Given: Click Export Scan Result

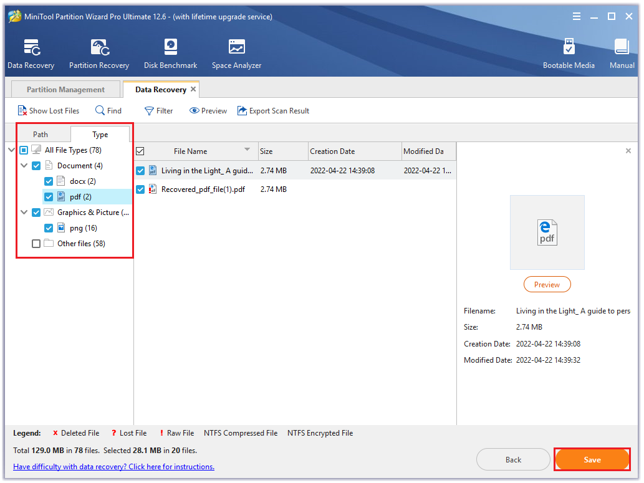Looking at the screenshot, I should click(273, 111).
